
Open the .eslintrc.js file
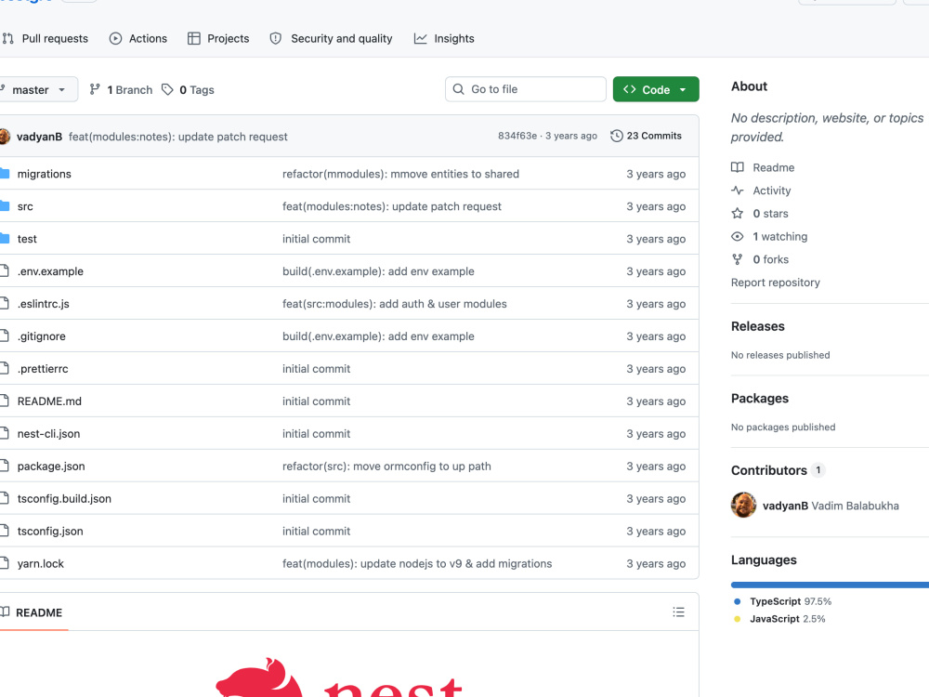point(44,304)
